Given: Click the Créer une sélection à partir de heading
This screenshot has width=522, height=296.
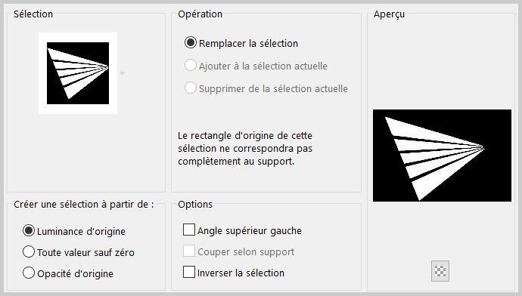Looking at the screenshot, I should click(x=84, y=205).
